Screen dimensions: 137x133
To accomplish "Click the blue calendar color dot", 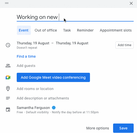I will click(54, 108).
